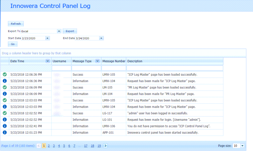Click the Export button
The height and width of the screenshot is (152, 253).
70,31
